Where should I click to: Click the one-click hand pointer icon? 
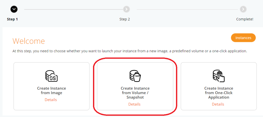219,76
